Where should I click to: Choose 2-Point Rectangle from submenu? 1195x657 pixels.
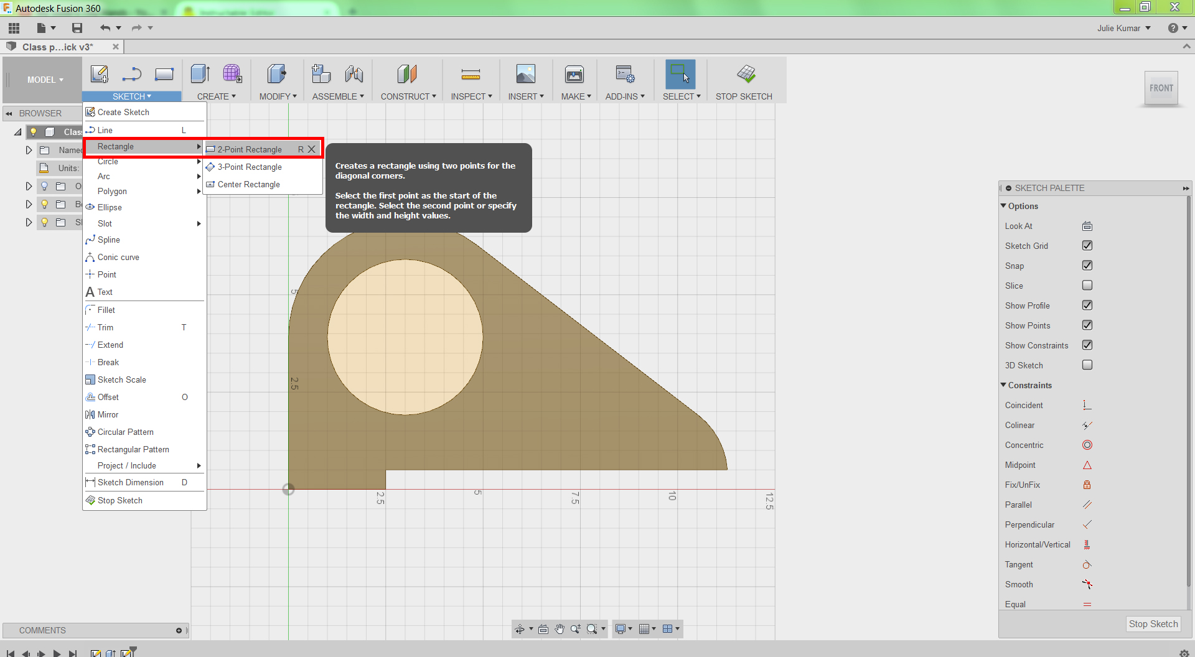263,149
